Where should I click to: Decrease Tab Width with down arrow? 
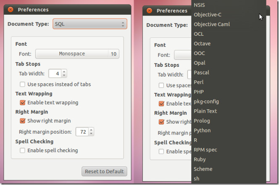(64, 75)
